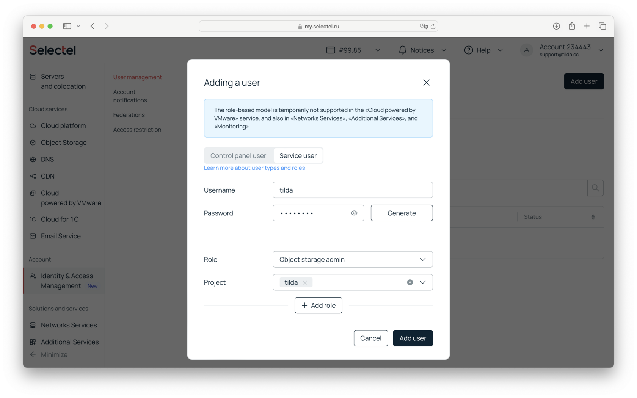Open Identity & Access Management
This screenshot has height=398, width=637.
coord(66,281)
